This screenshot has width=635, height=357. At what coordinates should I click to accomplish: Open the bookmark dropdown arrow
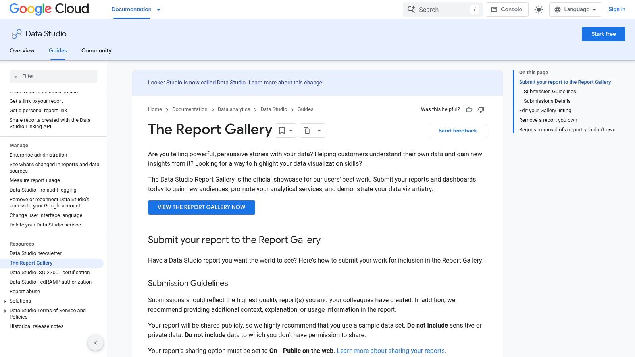click(291, 131)
